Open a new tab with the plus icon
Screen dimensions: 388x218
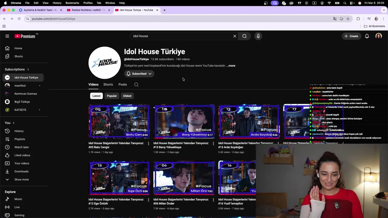pyautogui.click(x=164, y=10)
